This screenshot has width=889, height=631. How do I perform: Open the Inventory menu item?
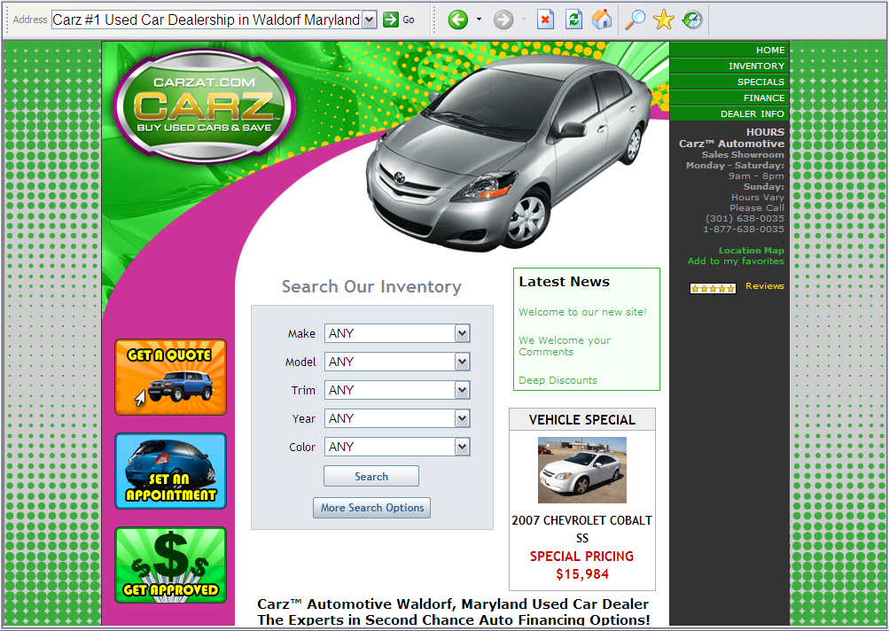point(756,66)
